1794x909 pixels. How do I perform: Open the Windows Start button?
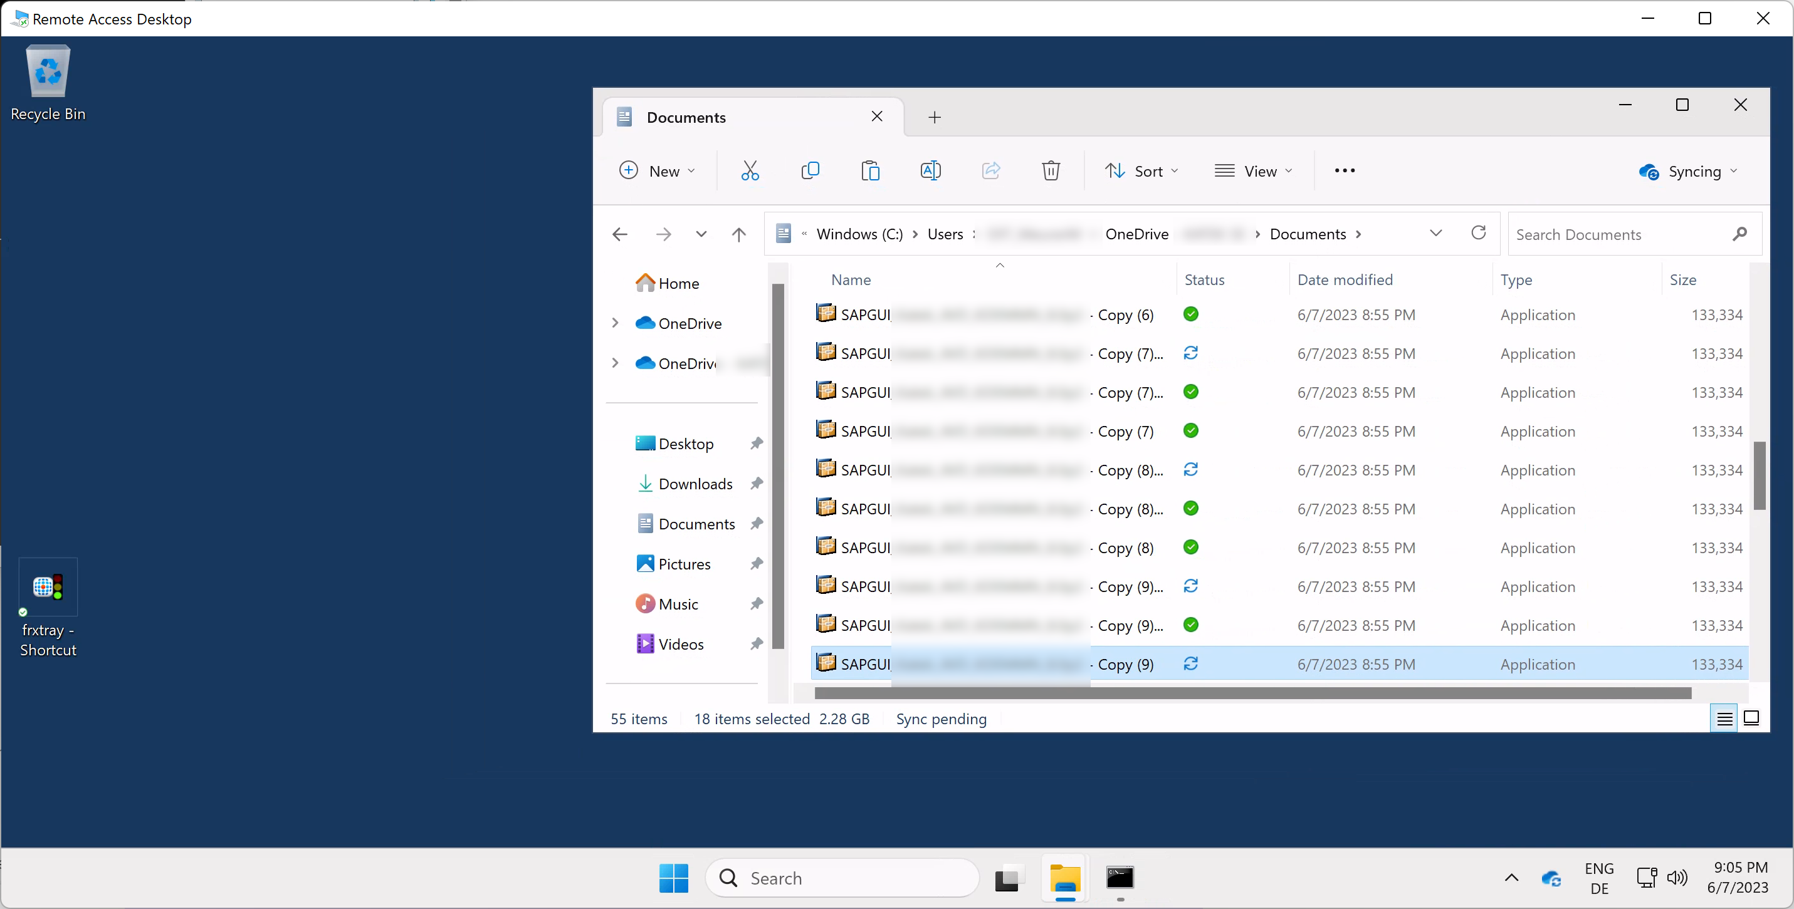pyautogui.click(x=673, y=878)
